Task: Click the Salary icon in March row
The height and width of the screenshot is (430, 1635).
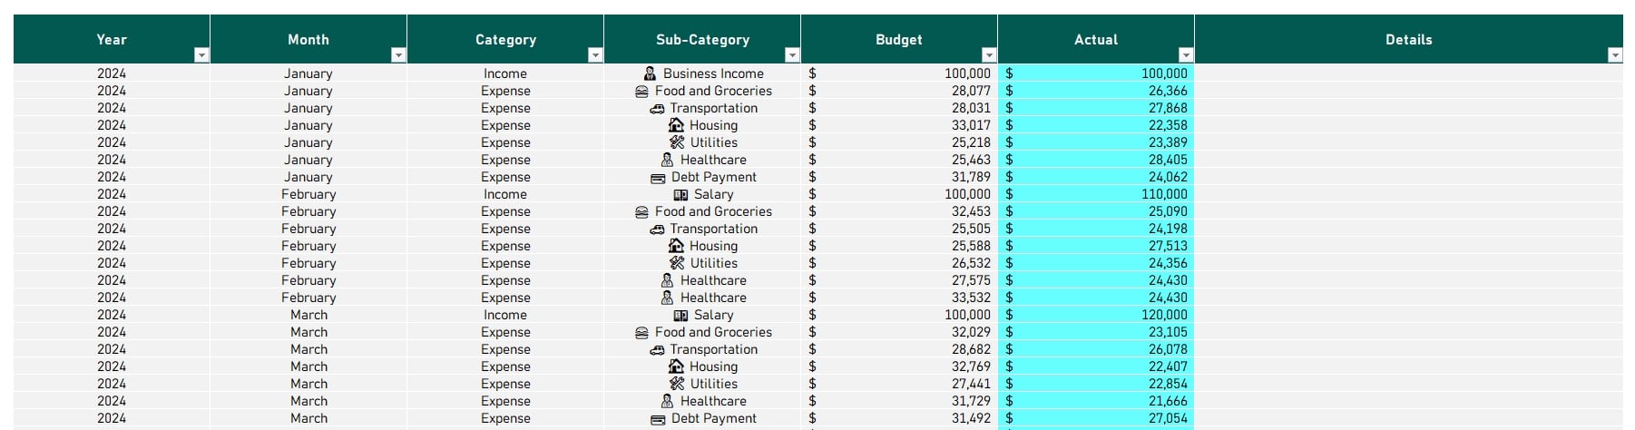Action: [680, 316]
